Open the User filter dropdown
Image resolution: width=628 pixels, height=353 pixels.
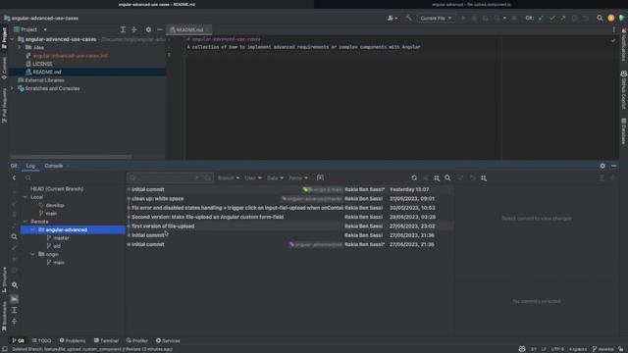(x=253, y=177)
